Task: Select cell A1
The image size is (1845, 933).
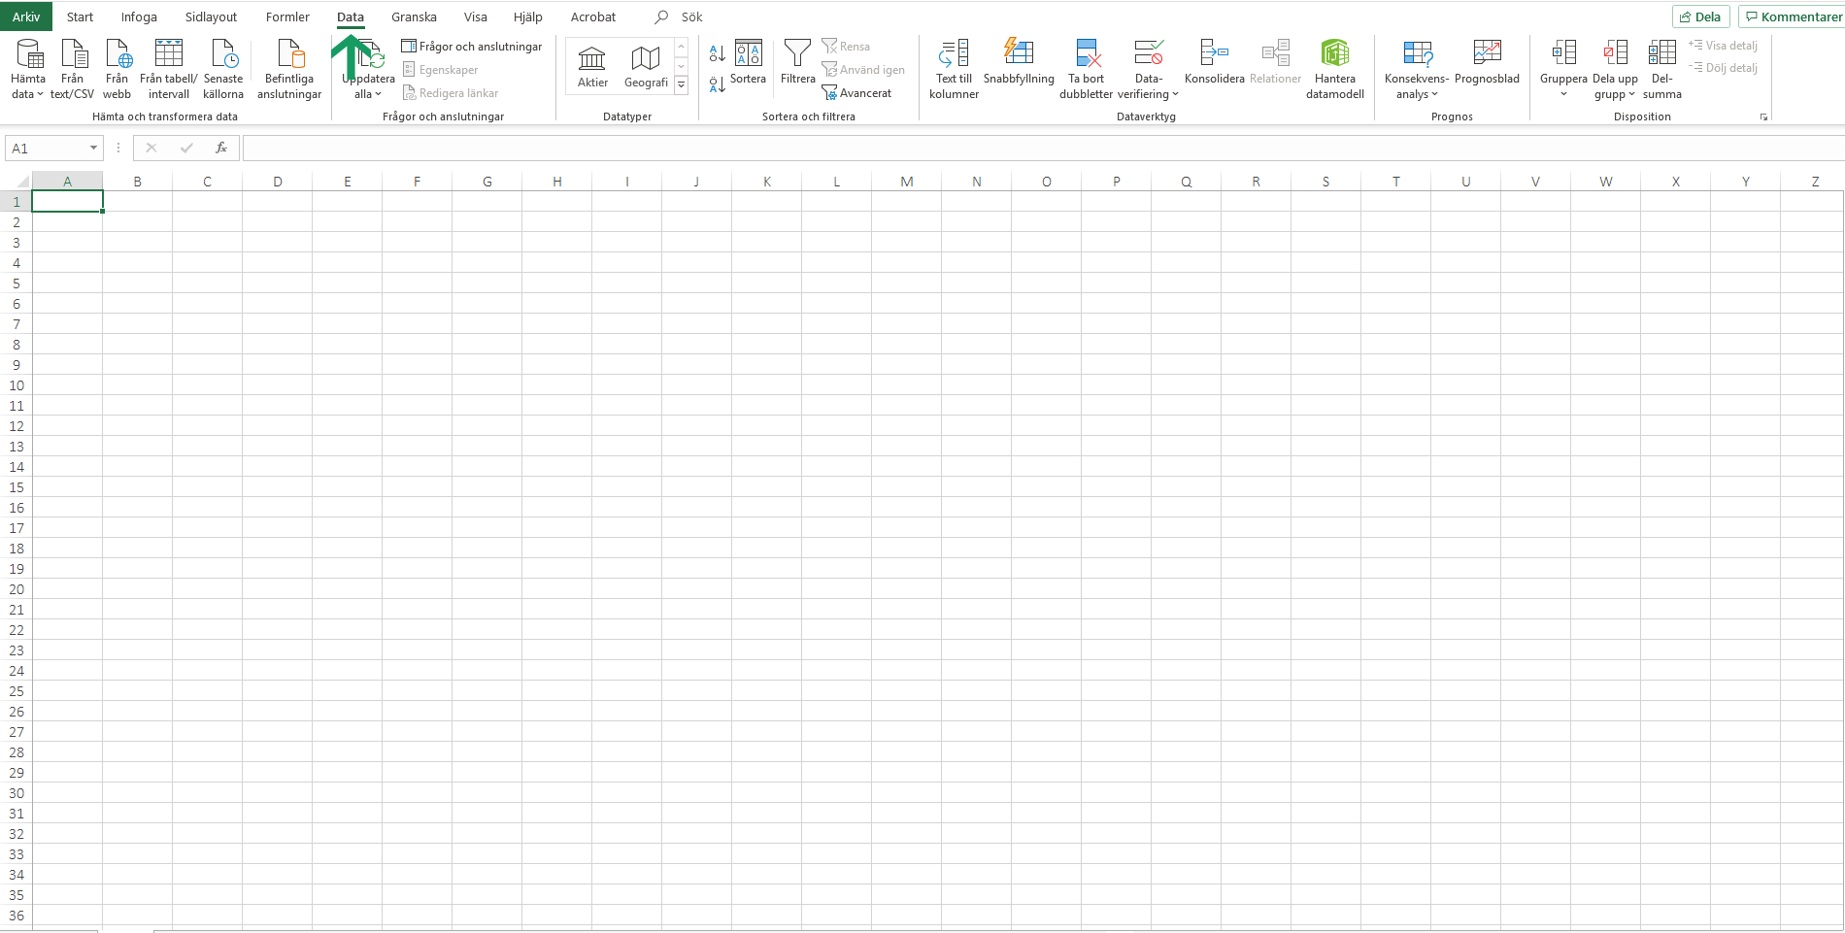Action: (x=67, y=201)
